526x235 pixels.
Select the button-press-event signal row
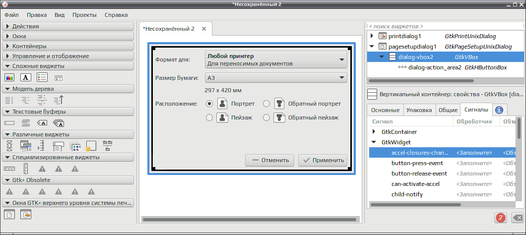coord(443,163)
